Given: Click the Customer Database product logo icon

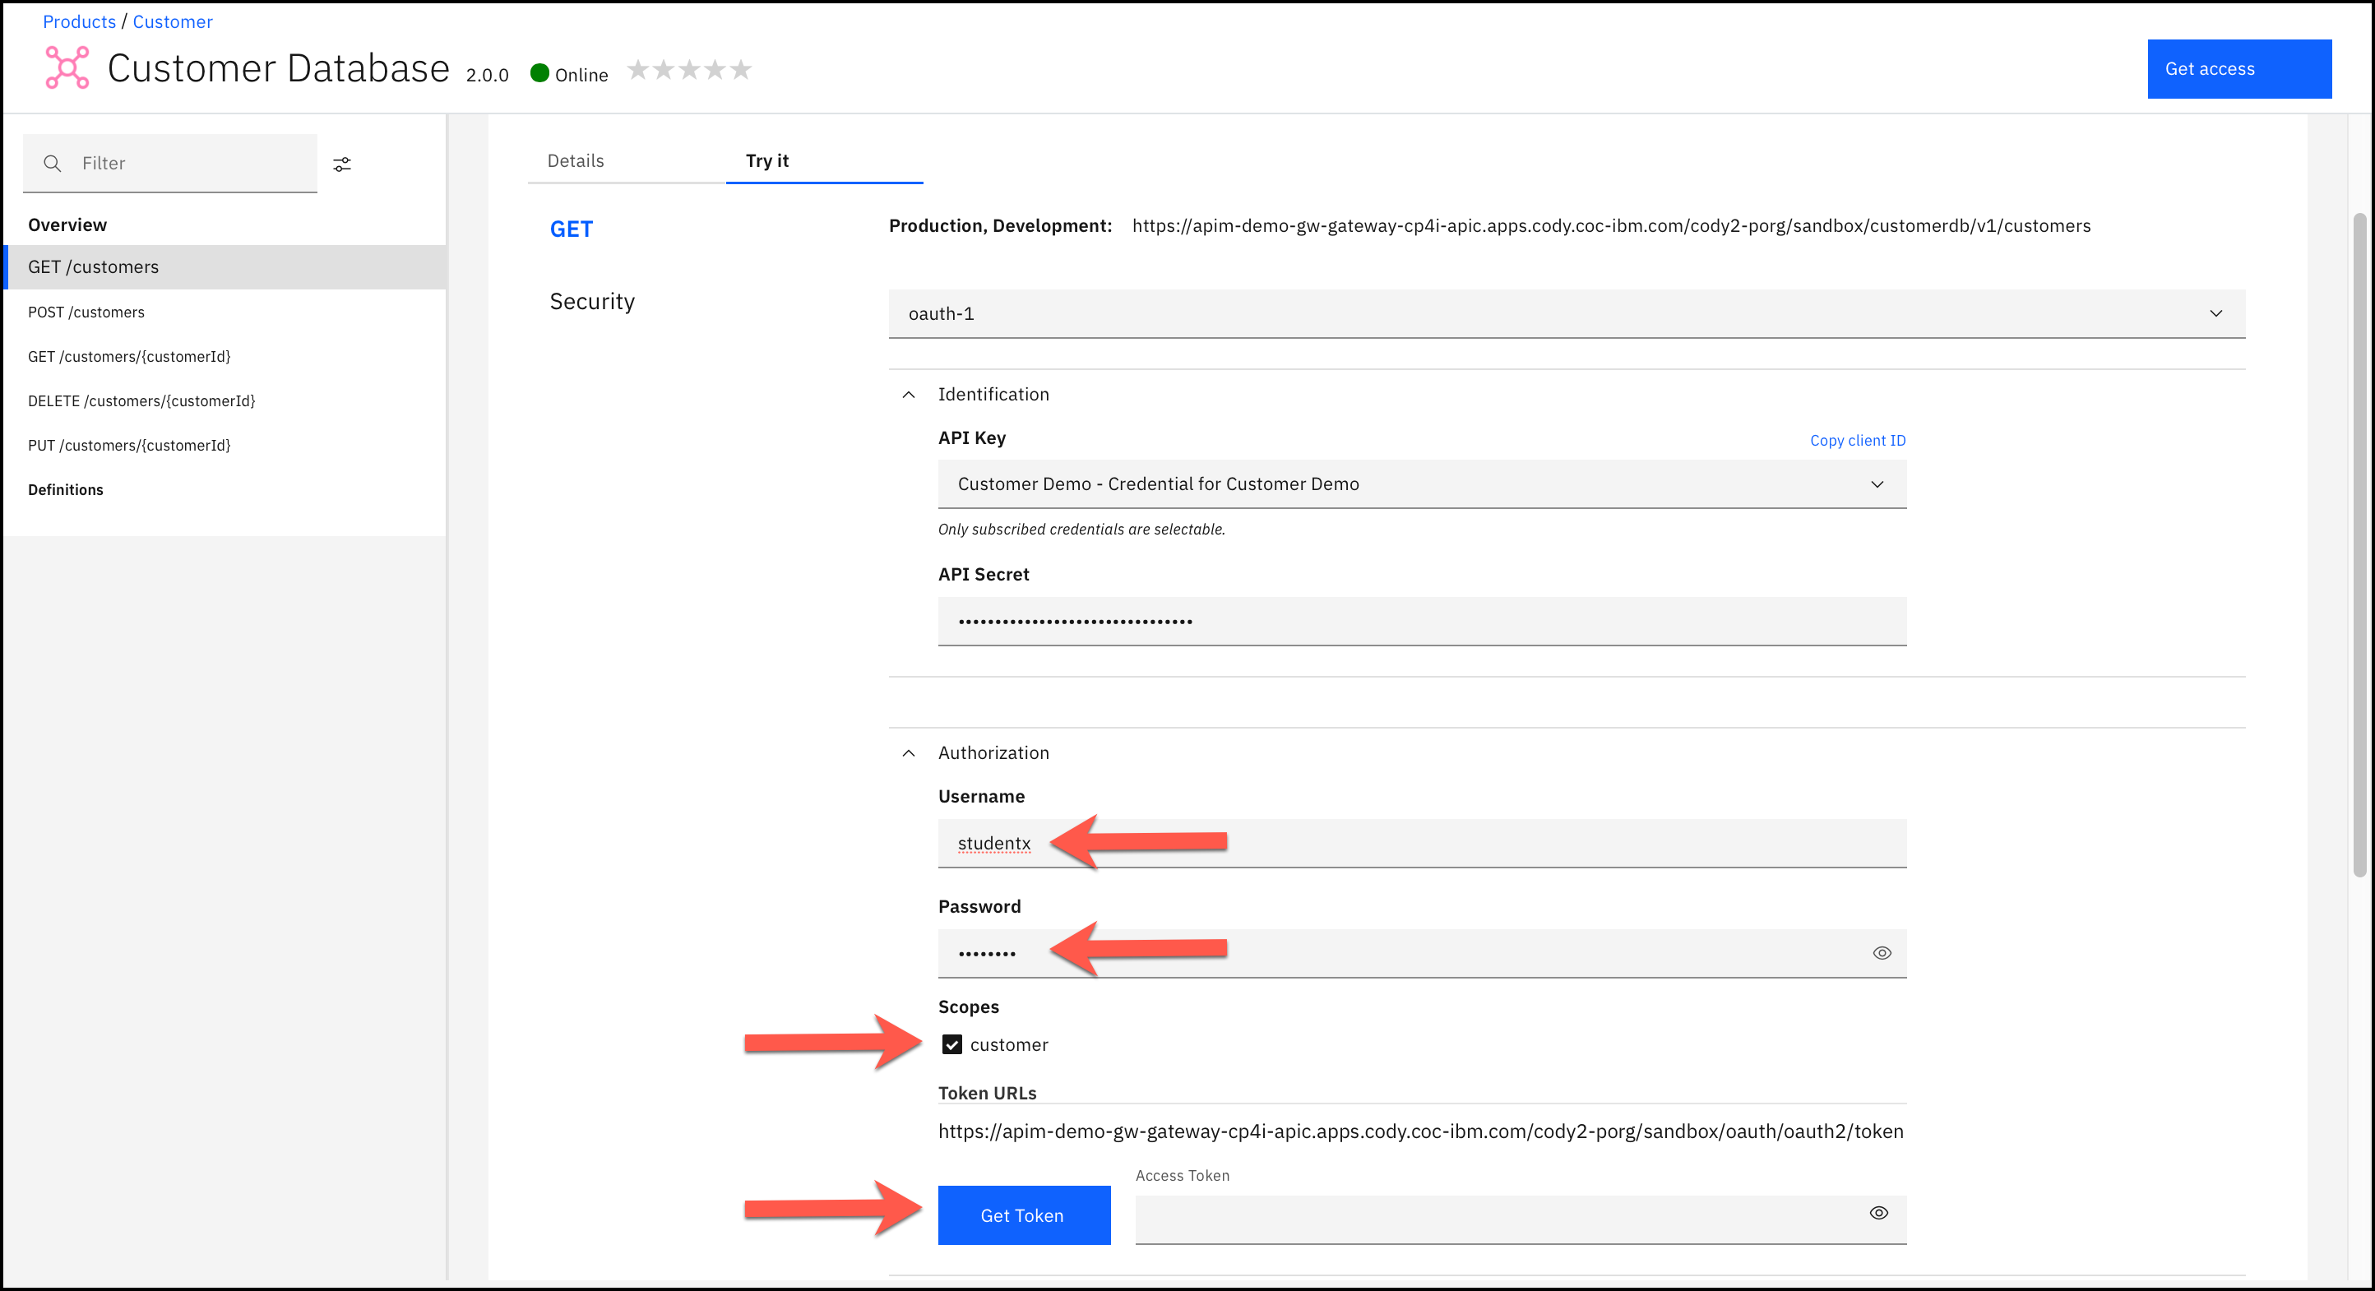Looking at the screenshot, I should pyautogui.click(x=67, y=68).
